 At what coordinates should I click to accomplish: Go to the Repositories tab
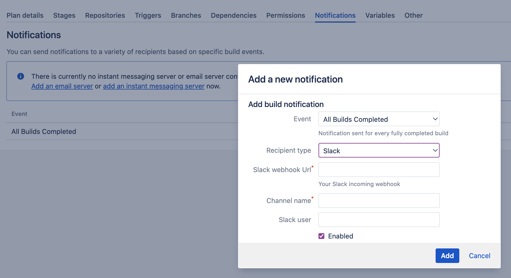click(105, 15)
